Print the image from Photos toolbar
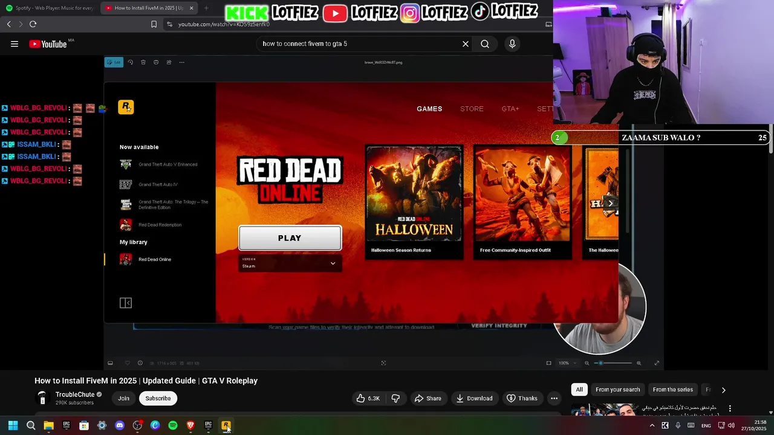Screen dimensions: 774x435 [156, 62]
